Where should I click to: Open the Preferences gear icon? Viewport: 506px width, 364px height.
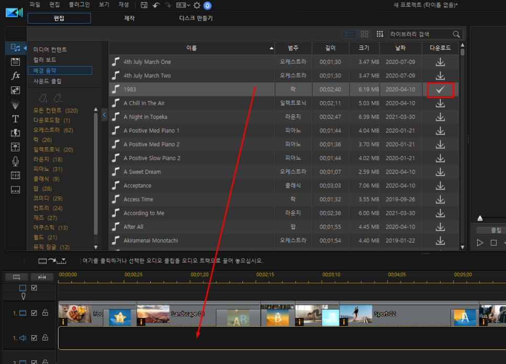click(196, 5)
